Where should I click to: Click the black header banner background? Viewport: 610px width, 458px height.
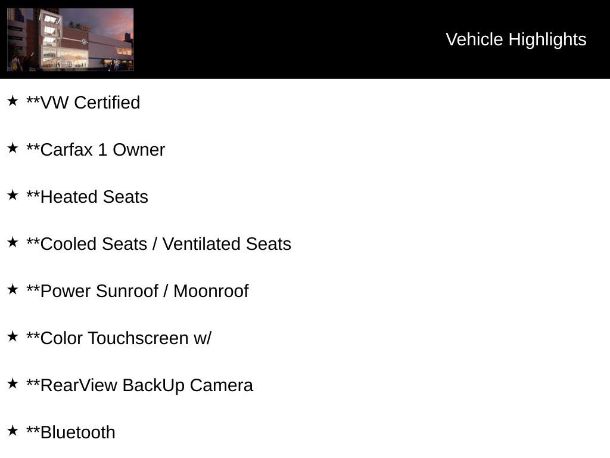point(286,39)
